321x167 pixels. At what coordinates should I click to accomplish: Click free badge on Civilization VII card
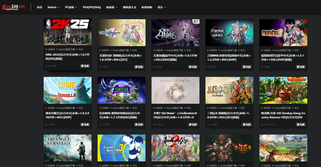193,124
